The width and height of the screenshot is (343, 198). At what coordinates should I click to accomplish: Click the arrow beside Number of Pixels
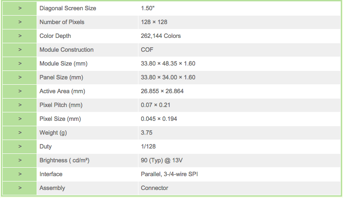point(20,22)
